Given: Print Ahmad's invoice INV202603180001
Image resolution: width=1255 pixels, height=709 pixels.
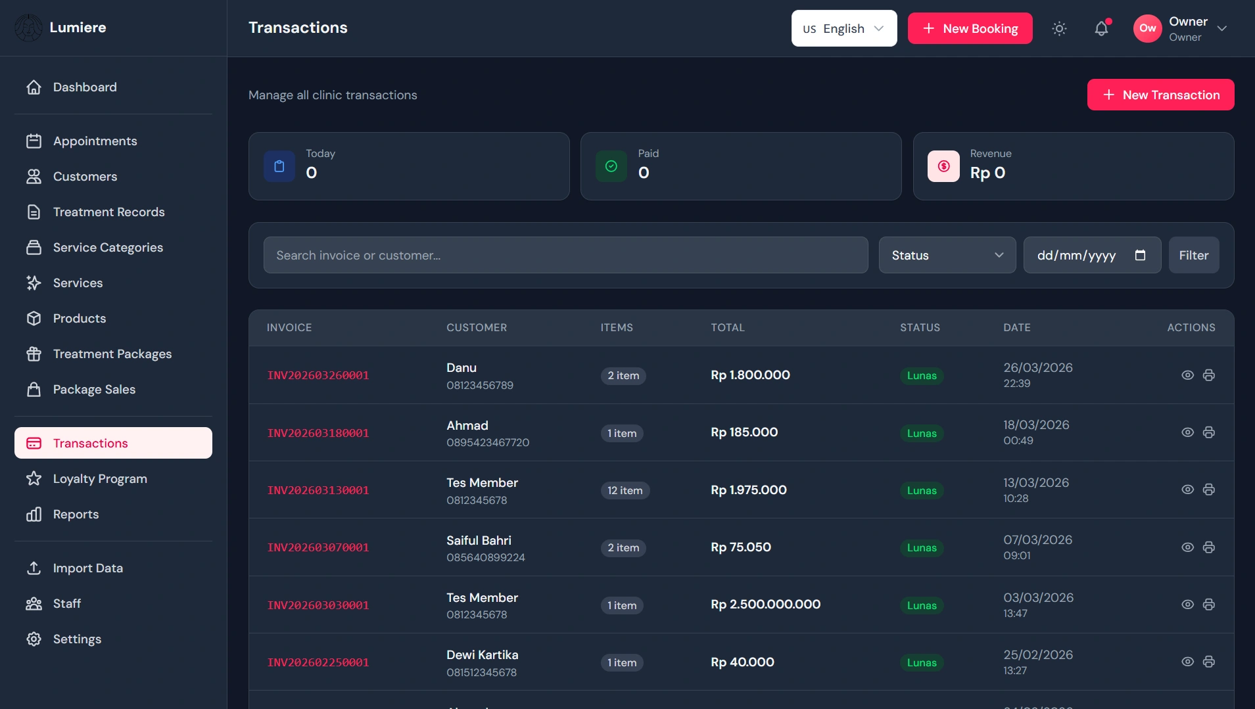Looking at the screenshot, I should coord(1208,432).
